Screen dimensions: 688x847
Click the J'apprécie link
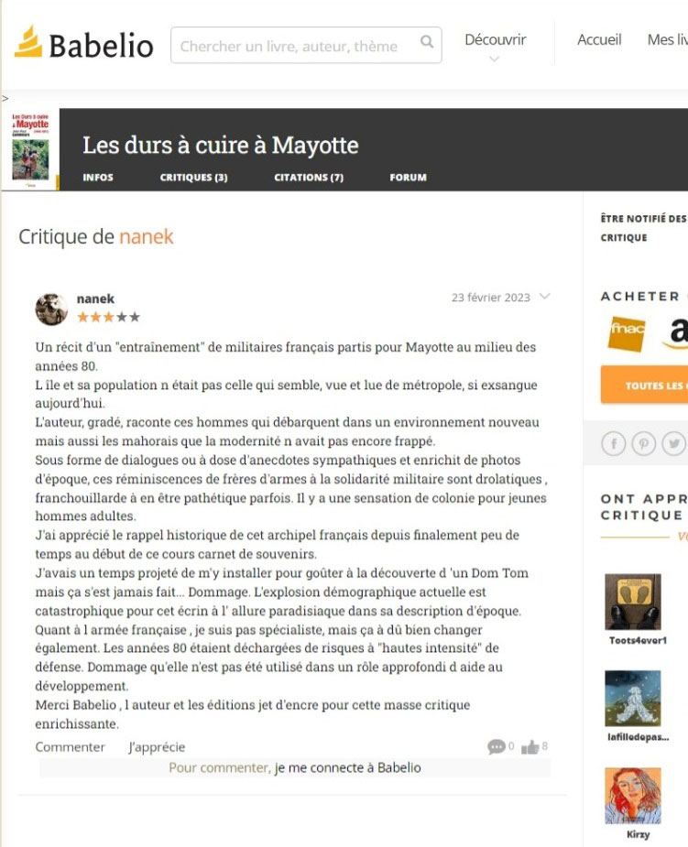[157, 747]
